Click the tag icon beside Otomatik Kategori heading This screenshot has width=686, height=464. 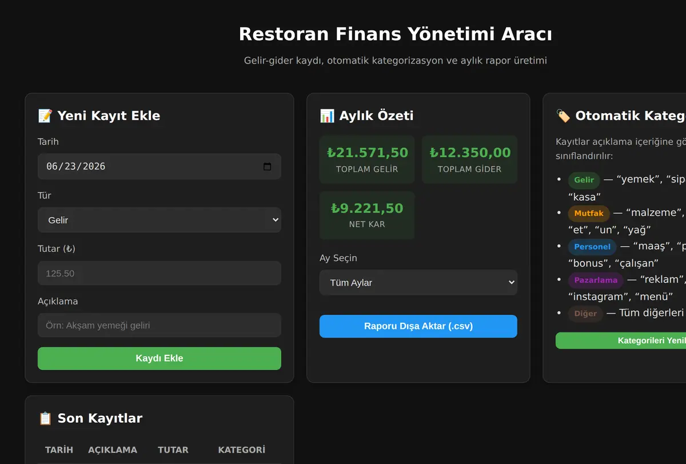pyautogui.click(x=563, y=116)
